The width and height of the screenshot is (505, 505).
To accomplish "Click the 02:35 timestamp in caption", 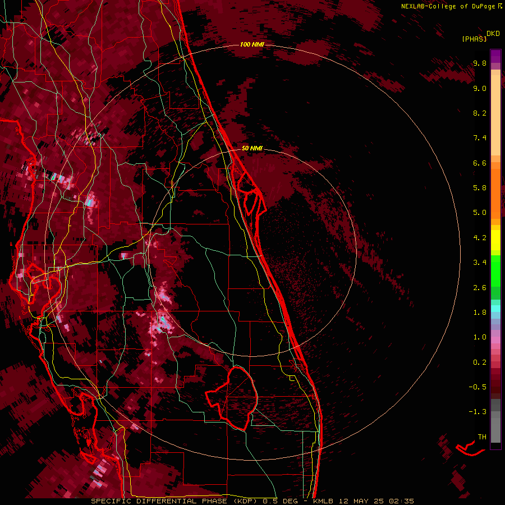I will pyautogui.click(x=401, y=501).
